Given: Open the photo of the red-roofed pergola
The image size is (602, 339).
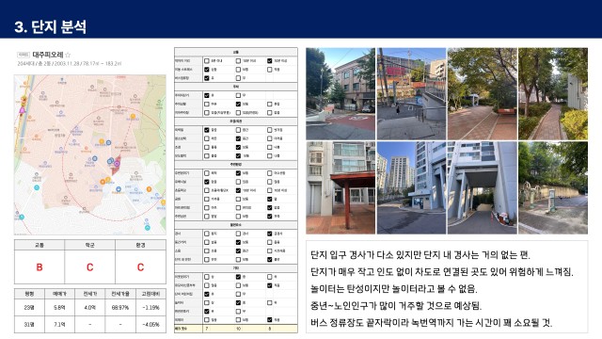Looking at the screenshot, I should click(x=341, y=187).
